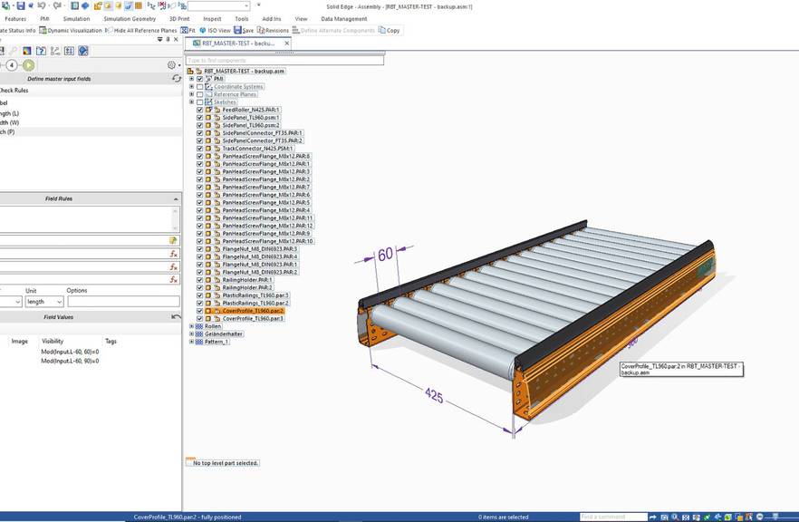Toggle FeedRoller_N425.PAR:1 checkbox off
Viewport: 799px width, 522px height.
pos(198,109)
